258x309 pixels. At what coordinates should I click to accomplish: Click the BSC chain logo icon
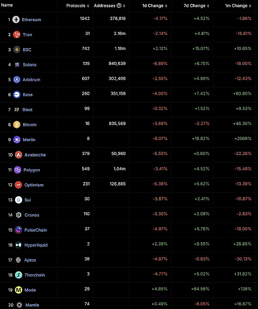coord(17,49)
